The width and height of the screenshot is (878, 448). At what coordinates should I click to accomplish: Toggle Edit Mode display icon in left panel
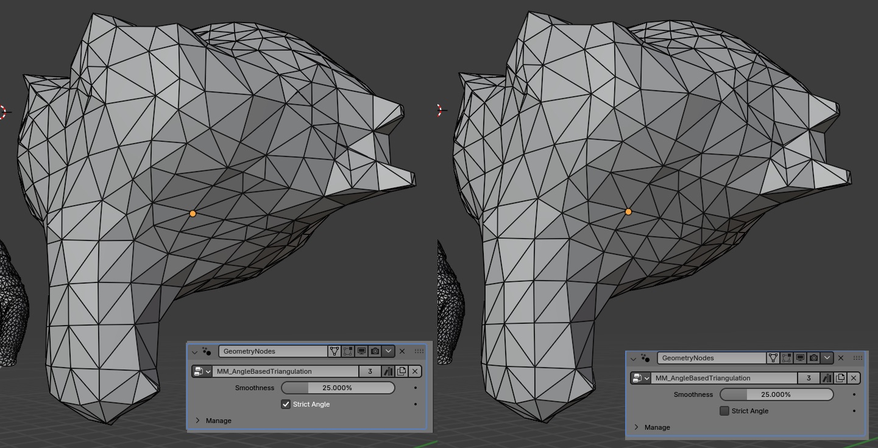pyautogui.click(x=348, y=351)
